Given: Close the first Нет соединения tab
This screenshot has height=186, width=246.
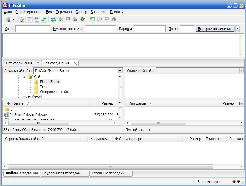Looking at the screenshot, I should (x=38, y=63).
